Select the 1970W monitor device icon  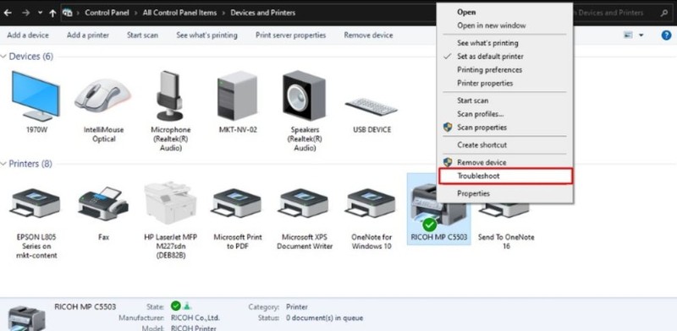pyautogui.click(x=36, y=96)
